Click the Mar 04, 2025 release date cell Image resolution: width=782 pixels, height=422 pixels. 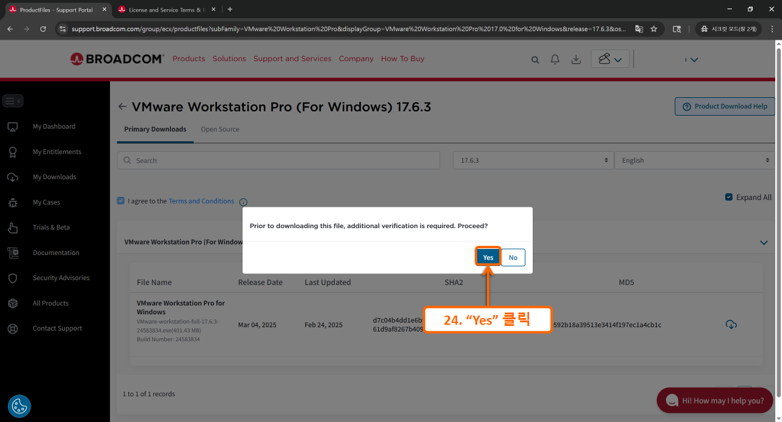pos(257,325)
